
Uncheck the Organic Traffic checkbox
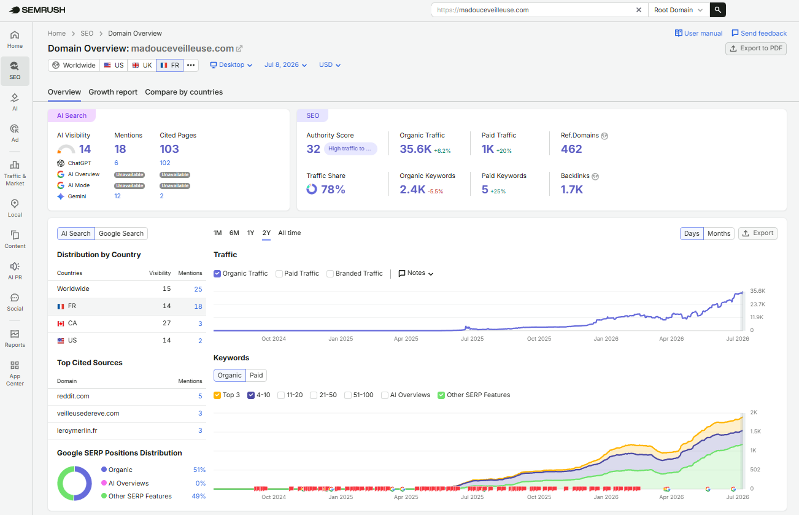pos(217,274)
